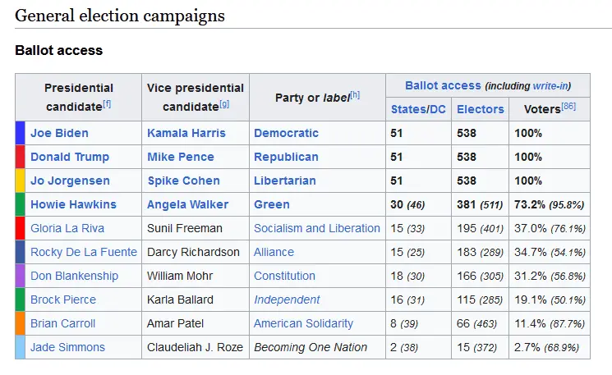Click the Libertarian party link
Viewport: 612px width, 375px height.
pos(284,181)
